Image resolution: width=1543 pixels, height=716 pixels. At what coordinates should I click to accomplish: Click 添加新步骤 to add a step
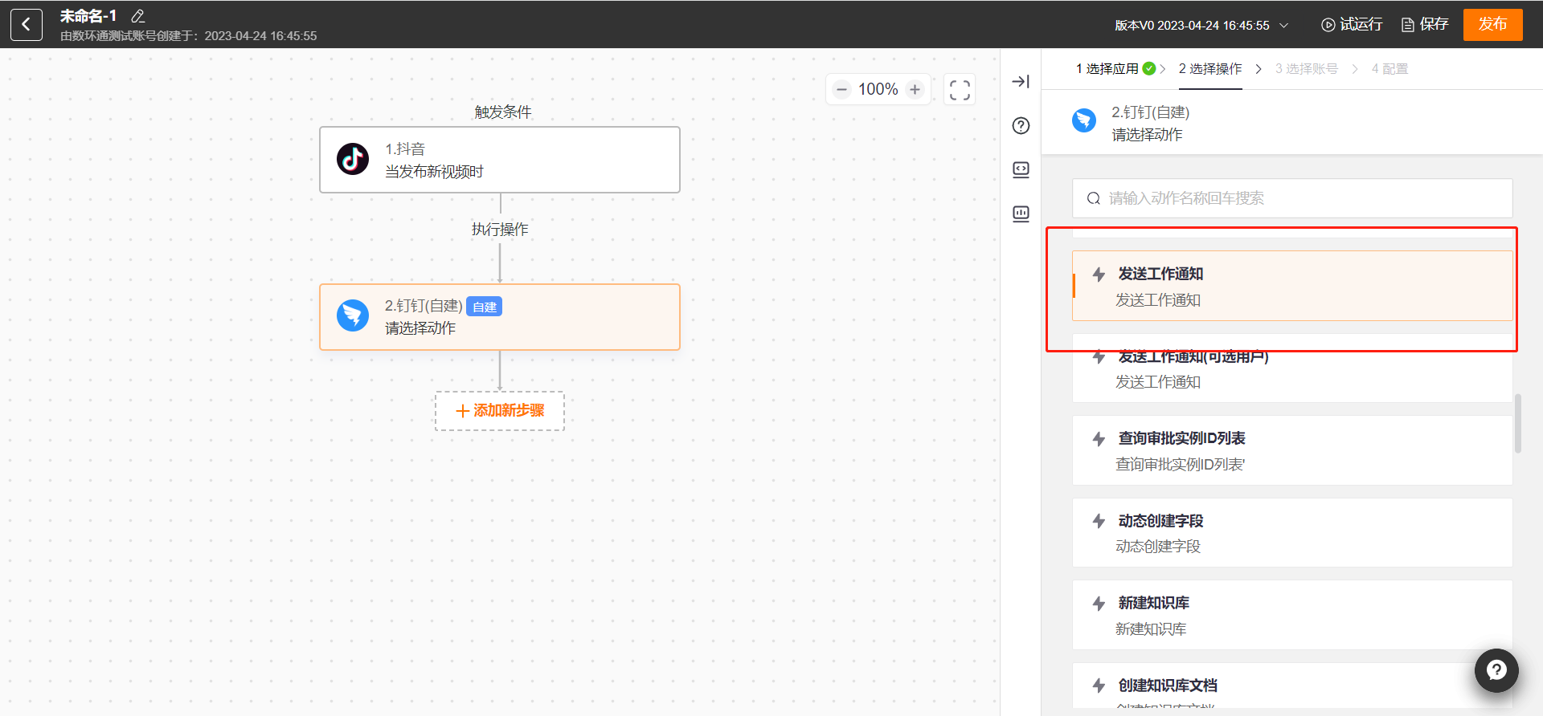click(500, 411)
